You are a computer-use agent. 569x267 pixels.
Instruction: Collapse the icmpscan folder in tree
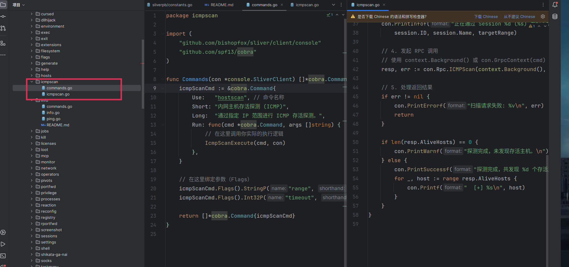pos(32,82)
